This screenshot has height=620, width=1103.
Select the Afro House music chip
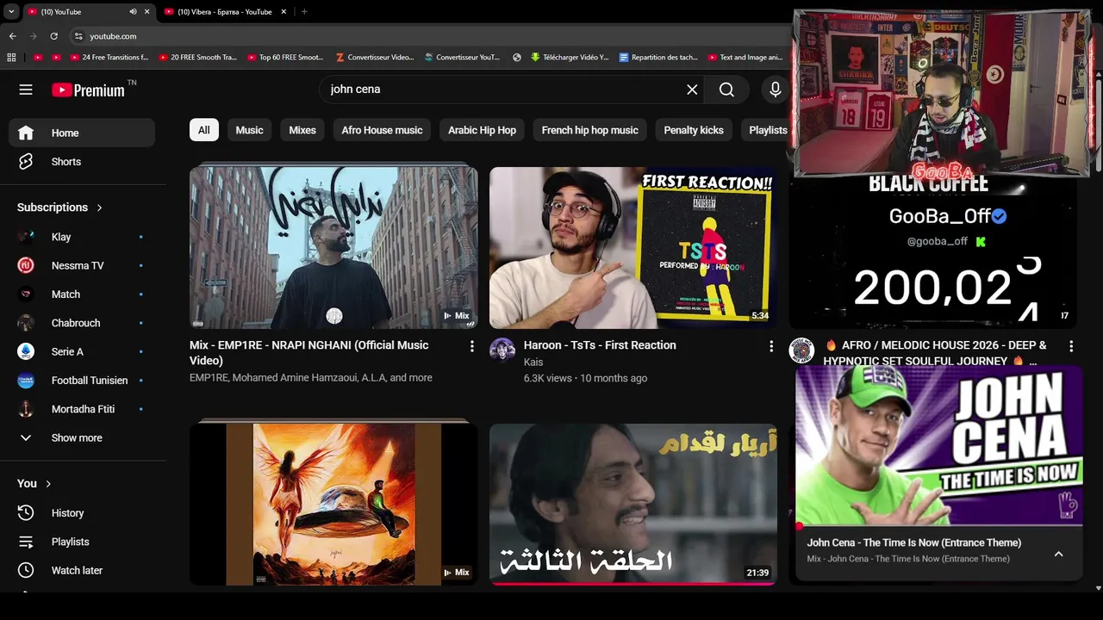pyautogui.click(x=382, y=130)
